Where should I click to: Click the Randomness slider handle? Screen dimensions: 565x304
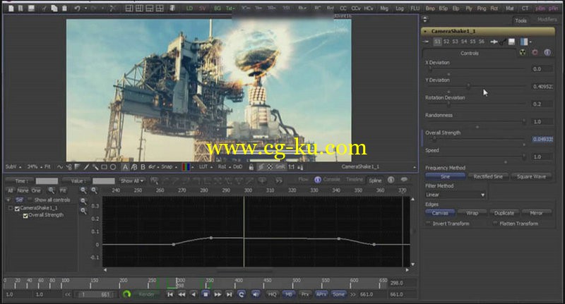(524, 121)
